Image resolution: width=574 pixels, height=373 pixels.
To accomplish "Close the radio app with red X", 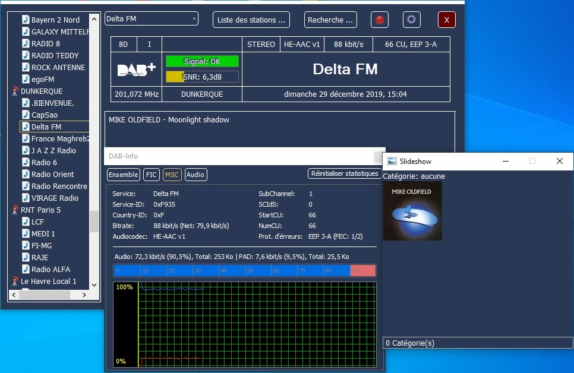I will 447,20.
